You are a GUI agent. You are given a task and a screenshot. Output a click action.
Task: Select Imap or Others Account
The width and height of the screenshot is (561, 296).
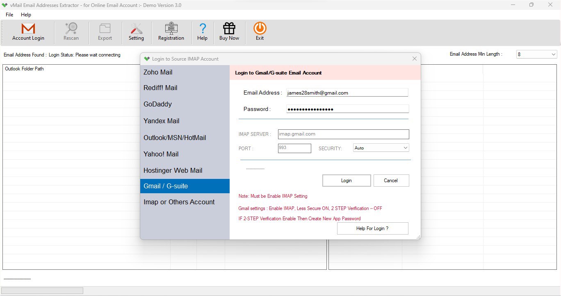pos(185,202)
